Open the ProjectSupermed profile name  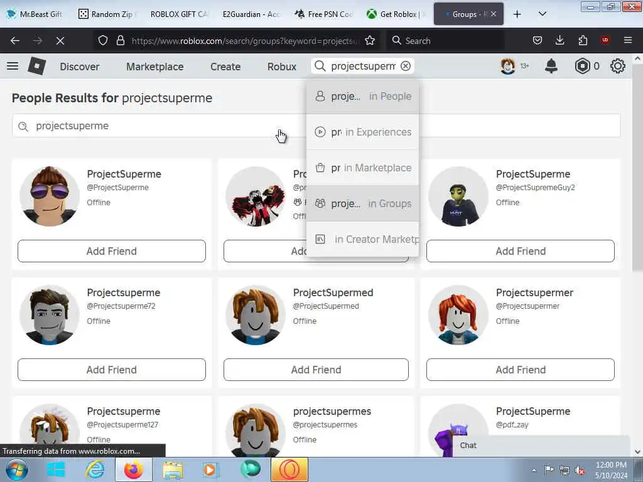pyautogui.click(x=333, y=292)
